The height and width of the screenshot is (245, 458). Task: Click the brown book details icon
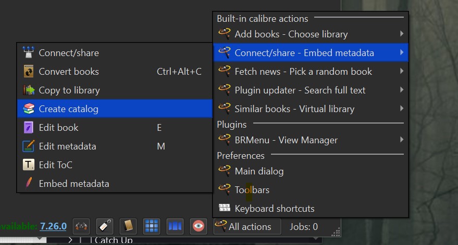[x=128, y=226]
